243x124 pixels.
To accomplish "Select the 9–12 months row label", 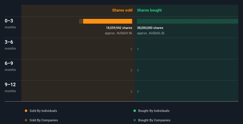I will point(10,87).
